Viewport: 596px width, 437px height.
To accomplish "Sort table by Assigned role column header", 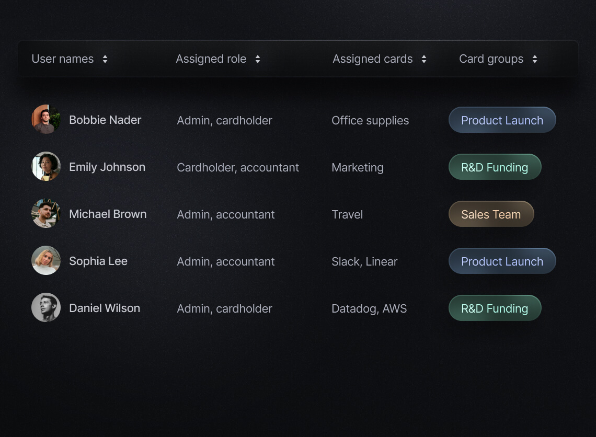I will pyautogui.click(x=211, y=59).
